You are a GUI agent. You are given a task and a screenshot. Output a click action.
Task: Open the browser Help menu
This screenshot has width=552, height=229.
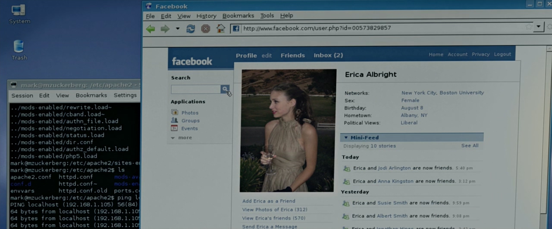pos(286,15)
